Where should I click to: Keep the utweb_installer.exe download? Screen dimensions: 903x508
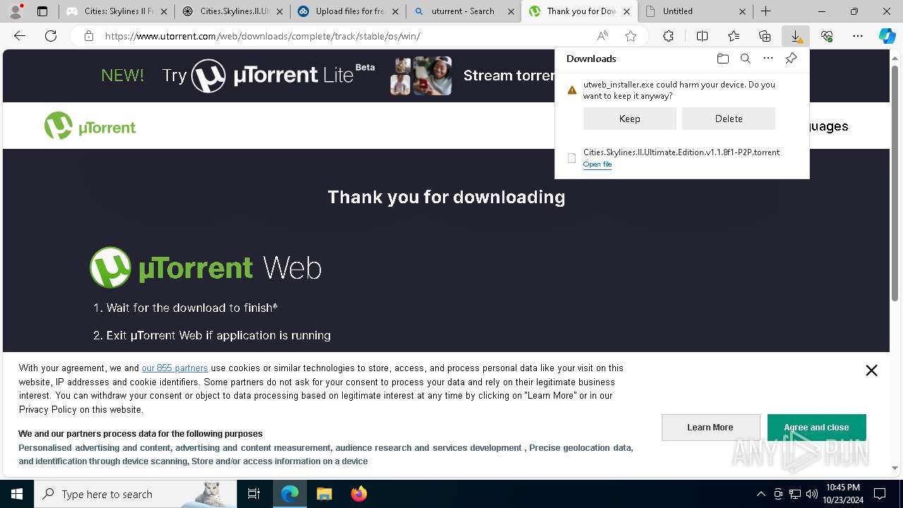pyautogui.click(x=629, y=119)
